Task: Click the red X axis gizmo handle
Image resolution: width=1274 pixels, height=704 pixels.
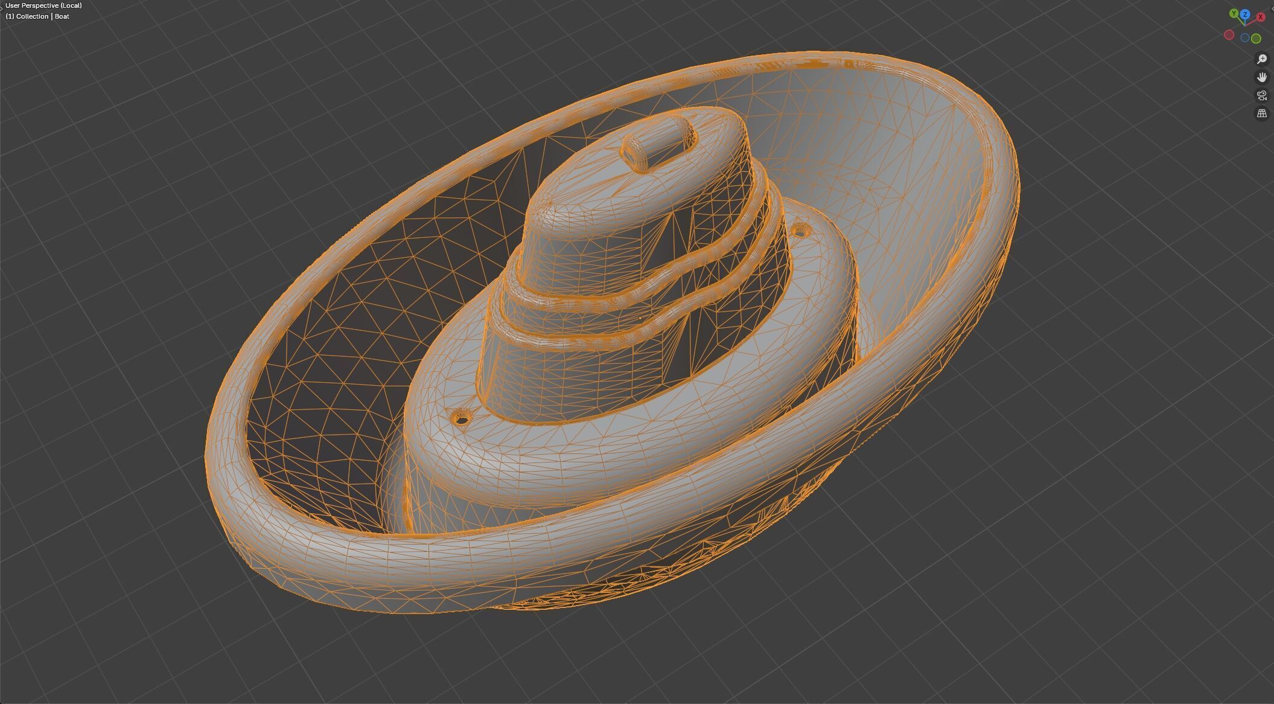Action: [x=1260, y=17]
